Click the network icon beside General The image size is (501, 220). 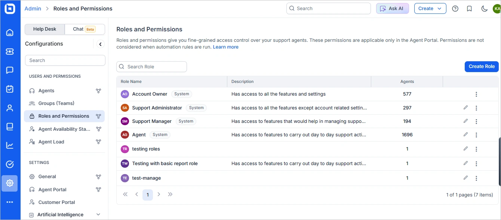(98, 177)
